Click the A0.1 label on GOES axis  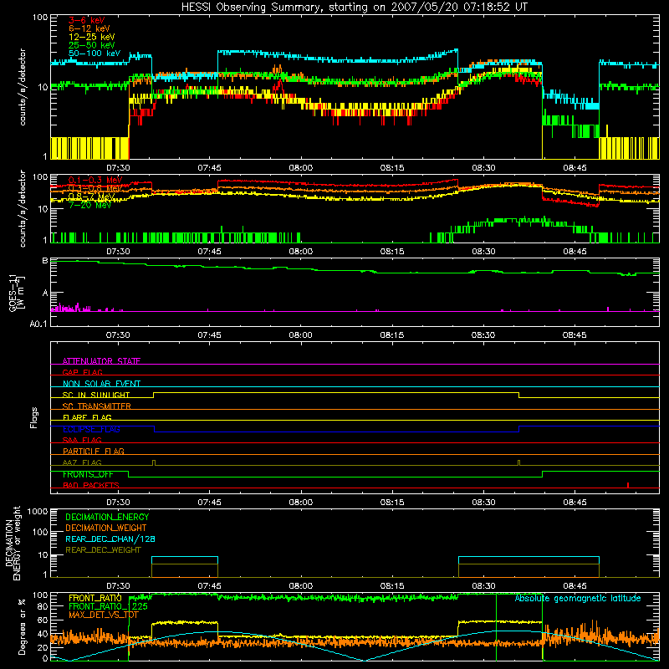point(38,324)
